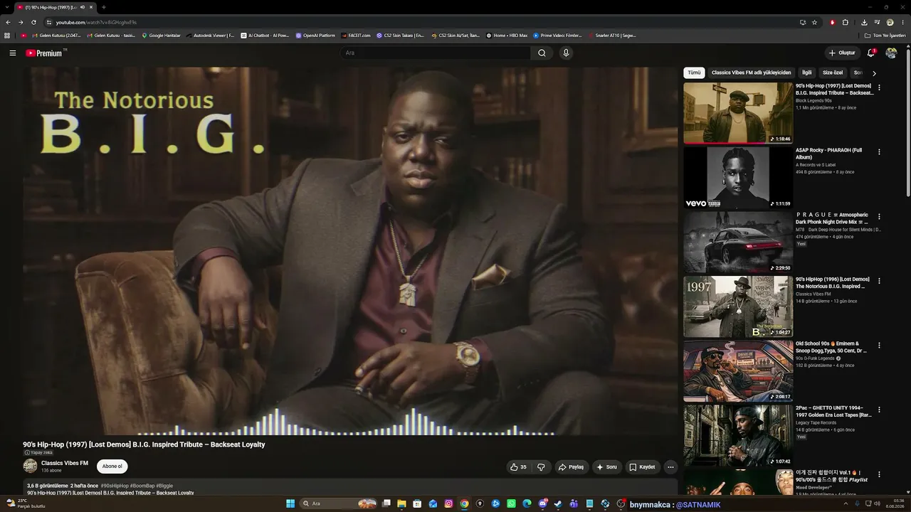Image resolution: width=911 pixels, height=512 pixels.
Task: Open Chrome extensions puzzle icon
Action: click(846, 22)
